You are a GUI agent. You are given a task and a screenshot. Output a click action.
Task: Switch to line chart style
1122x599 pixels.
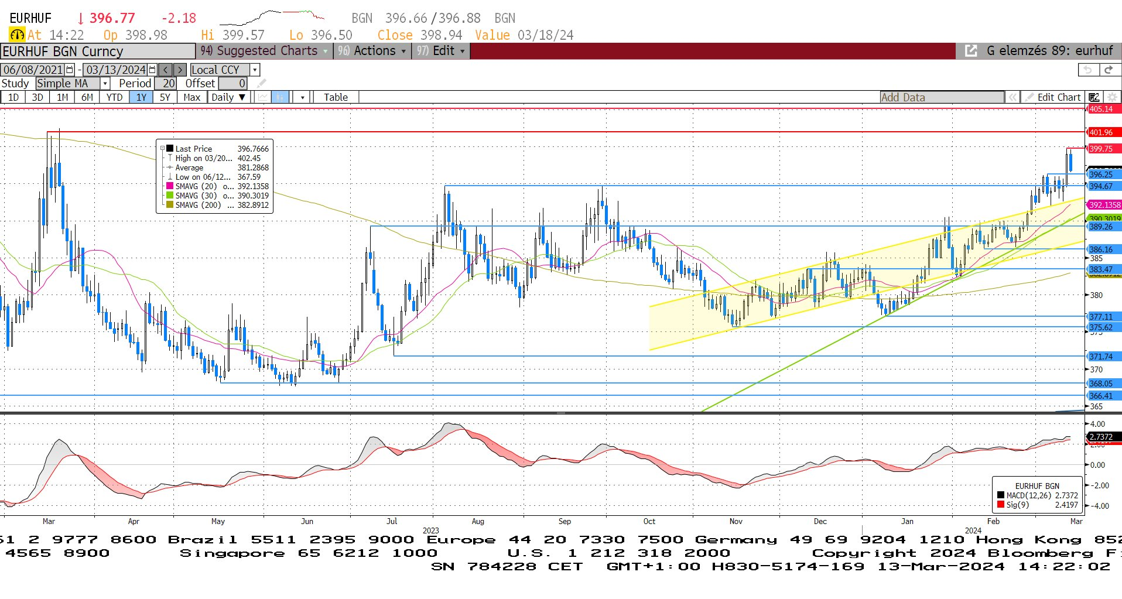coord(262,97)
